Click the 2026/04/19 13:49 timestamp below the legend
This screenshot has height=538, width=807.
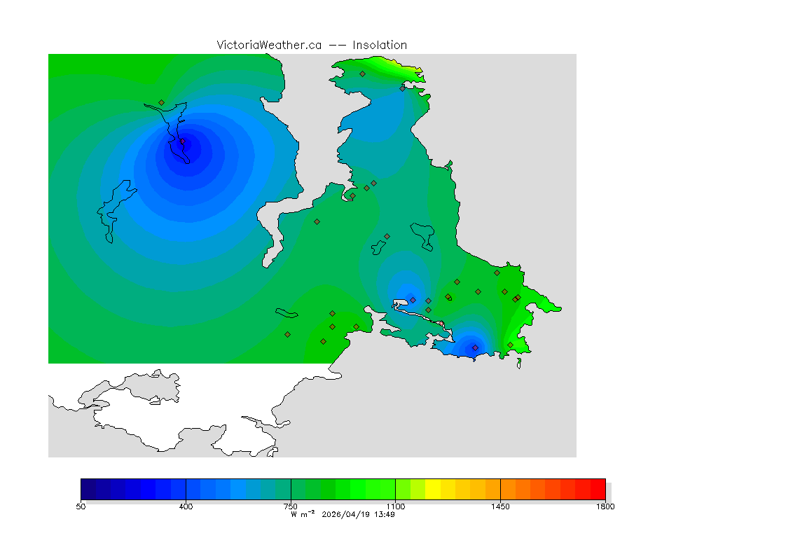click(x=358, y=514)
